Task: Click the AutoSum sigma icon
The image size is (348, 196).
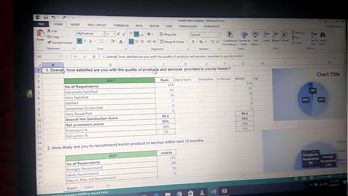Action: click(293, 33)
